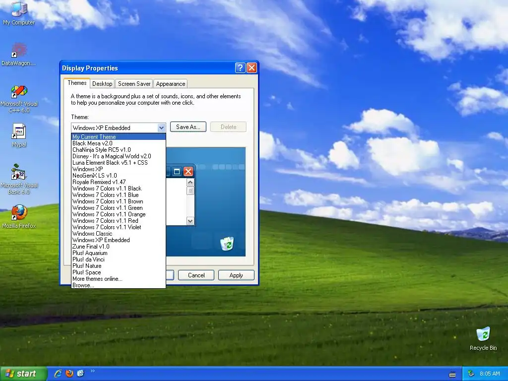Choose ChaNinja Style RC5 v1.0 theme
Viewport: 508px width, 381px height.
pos(118,150)
